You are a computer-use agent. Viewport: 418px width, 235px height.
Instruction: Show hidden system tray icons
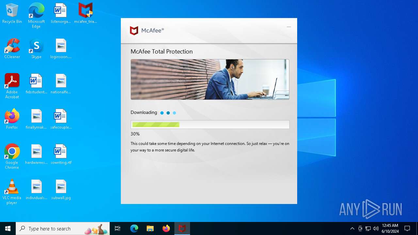(x=352, y=228)
